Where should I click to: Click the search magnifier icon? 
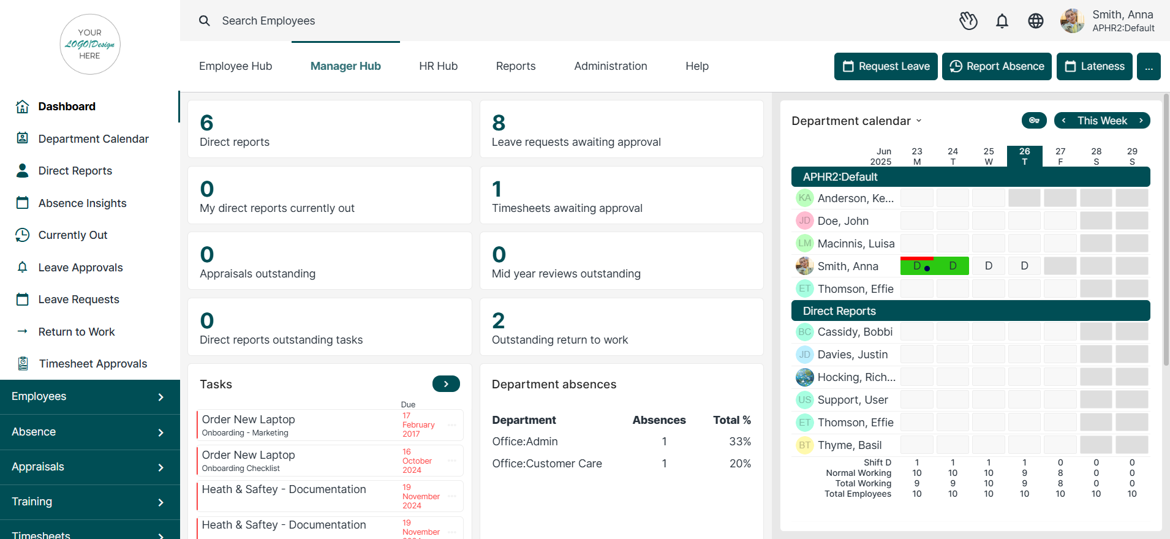point(205,21)
